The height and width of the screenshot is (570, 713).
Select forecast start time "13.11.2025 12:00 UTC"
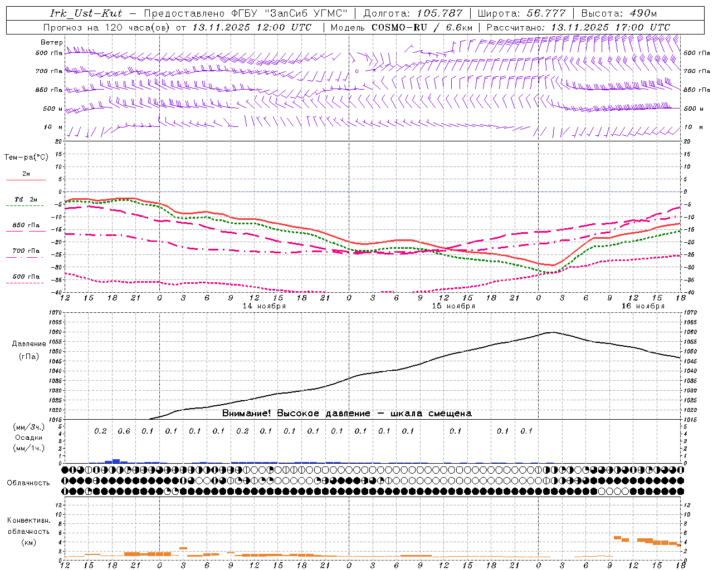252,27
